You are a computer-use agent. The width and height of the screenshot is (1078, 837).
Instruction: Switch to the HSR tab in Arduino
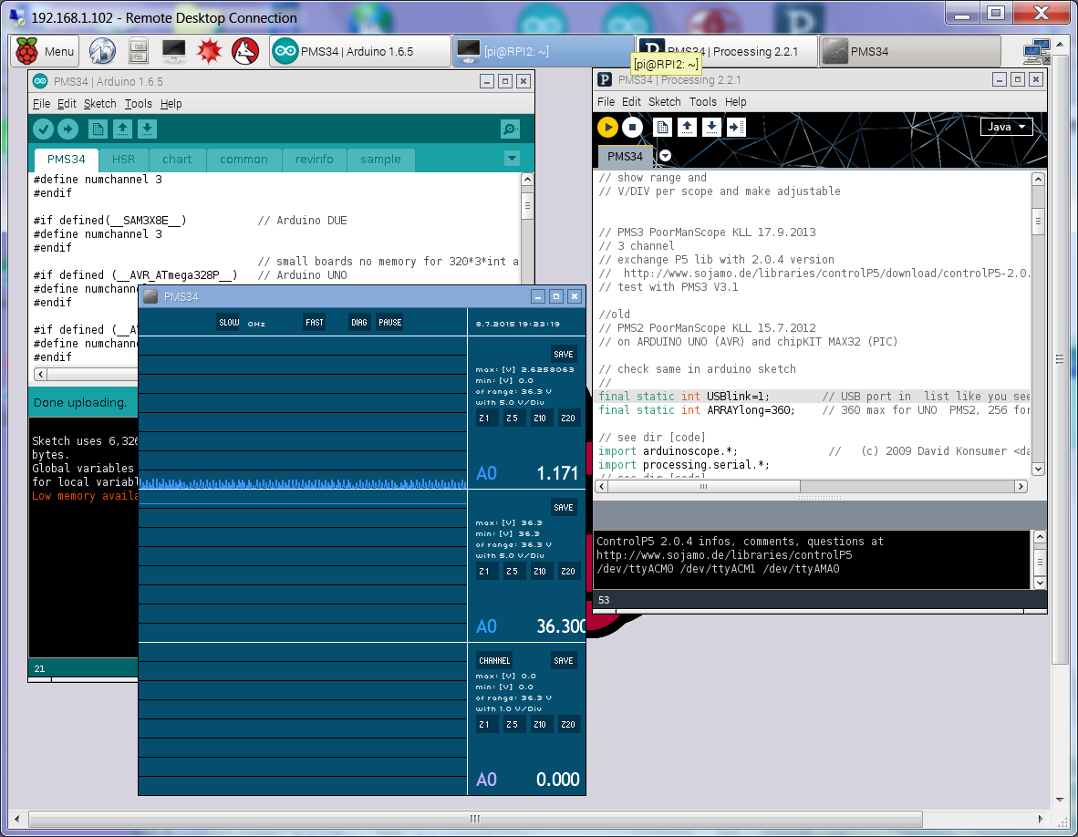tap(123, 159)
